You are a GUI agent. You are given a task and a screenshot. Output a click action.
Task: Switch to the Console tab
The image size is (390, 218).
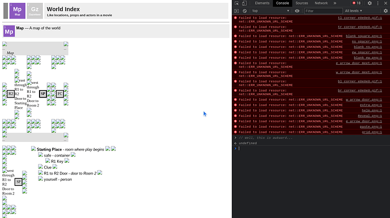pos(283,3)
